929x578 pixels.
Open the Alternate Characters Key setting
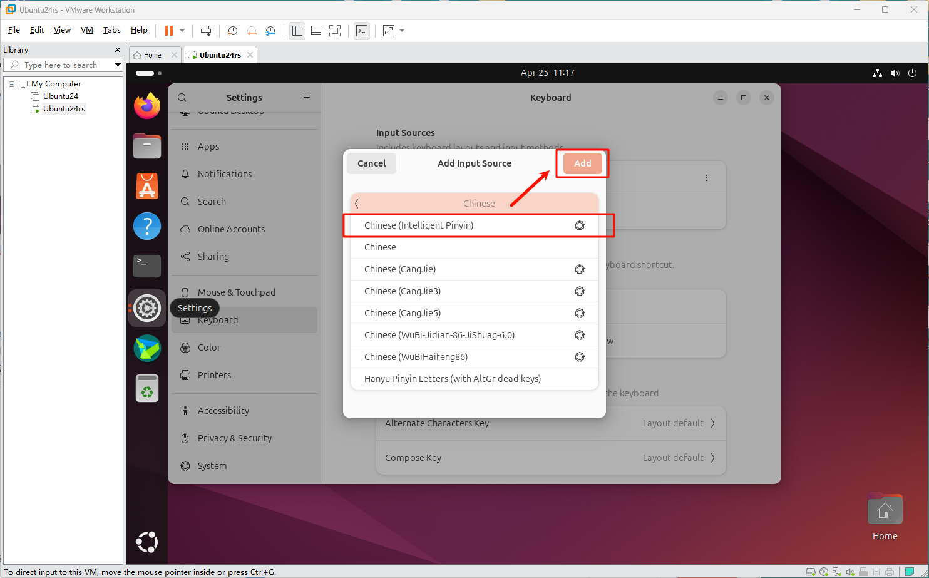coord(551,423)
